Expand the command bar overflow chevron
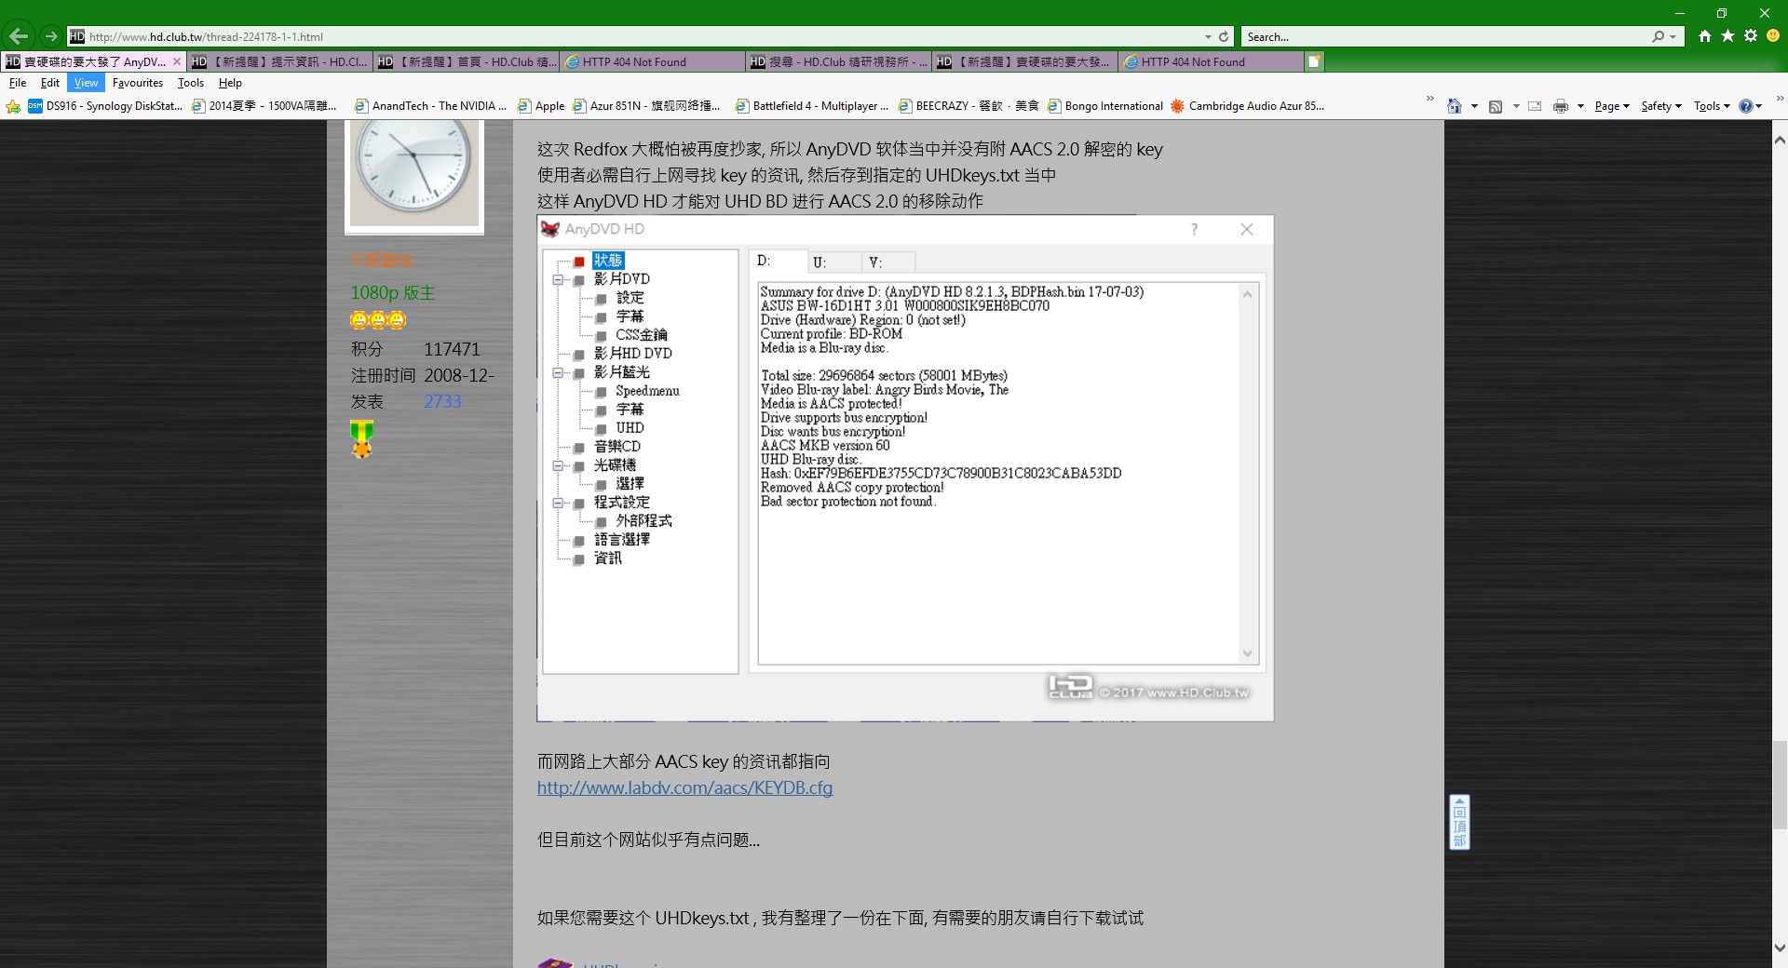 coord(1780,98)
